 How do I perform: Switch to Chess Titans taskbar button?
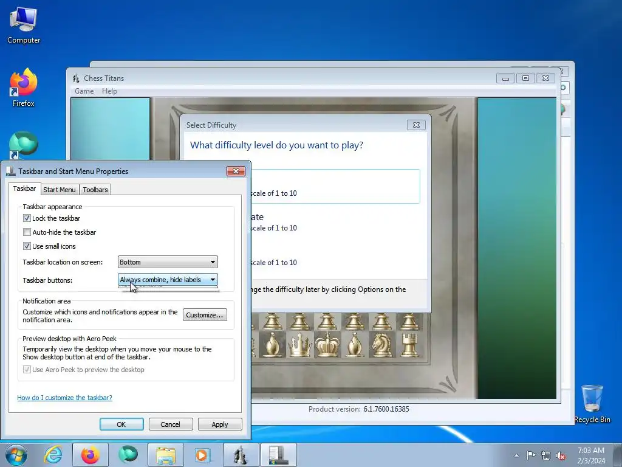(241, 455)
